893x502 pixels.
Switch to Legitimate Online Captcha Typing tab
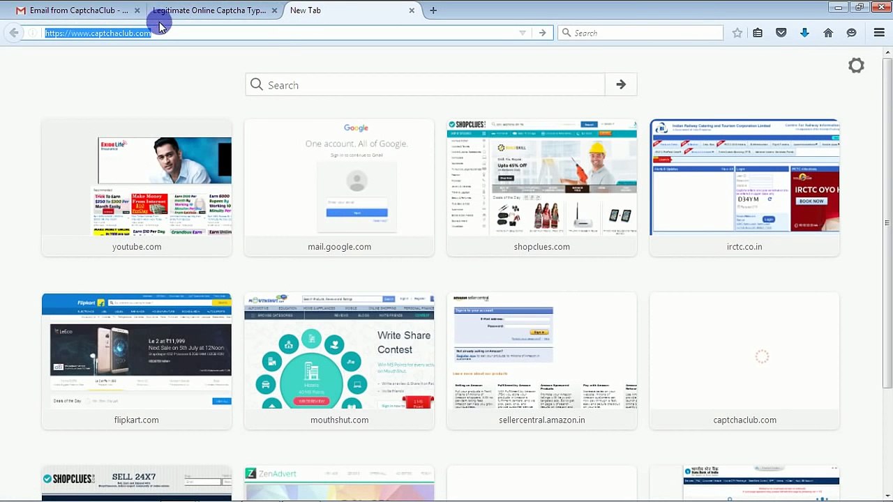211,10
